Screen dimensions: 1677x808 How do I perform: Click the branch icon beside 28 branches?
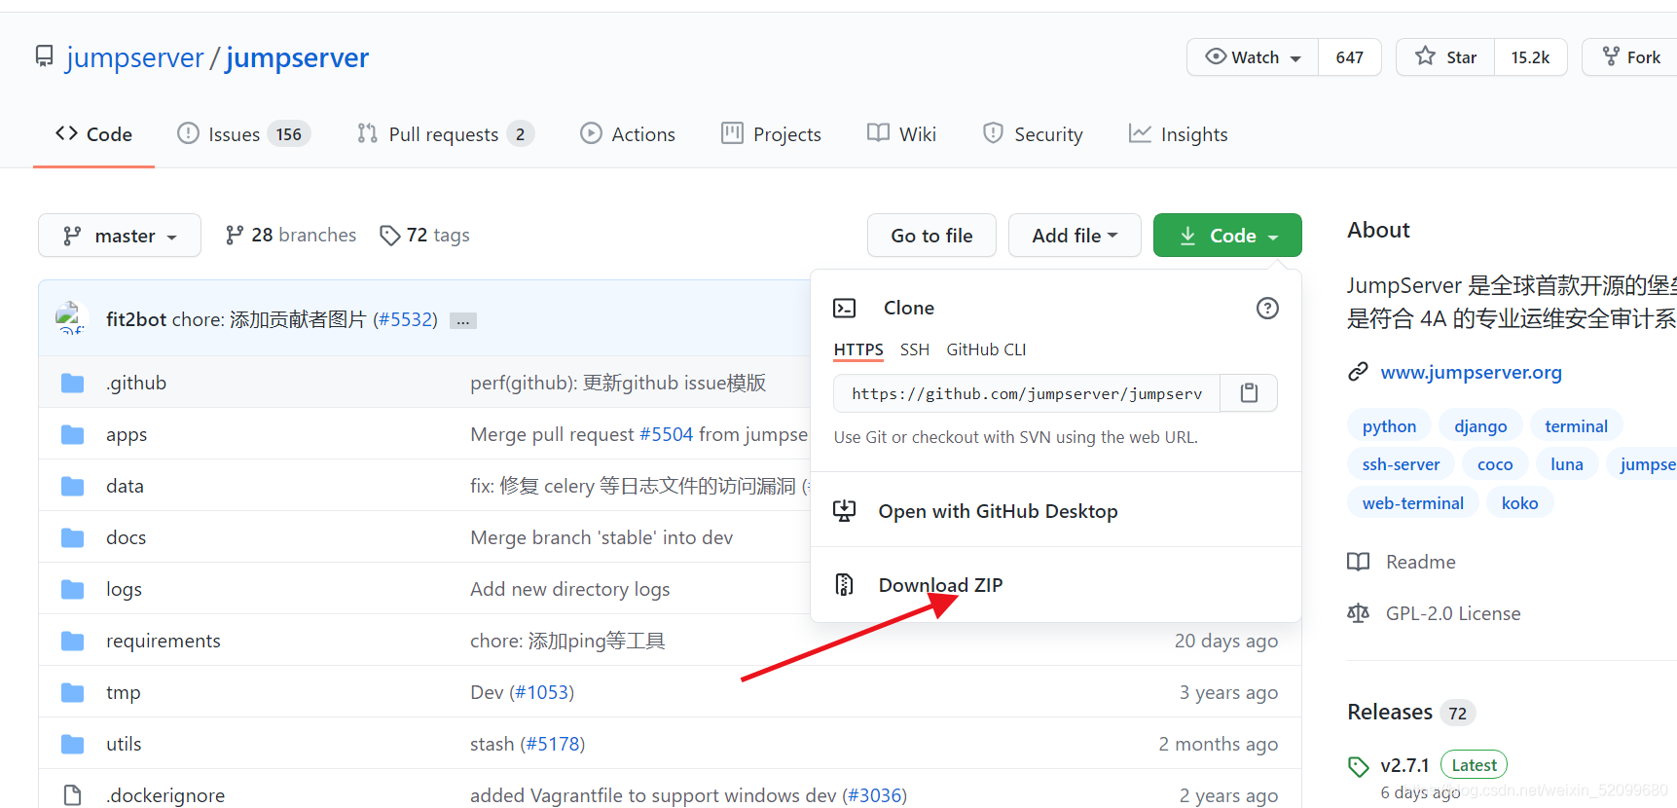click(x=234, y=236)
